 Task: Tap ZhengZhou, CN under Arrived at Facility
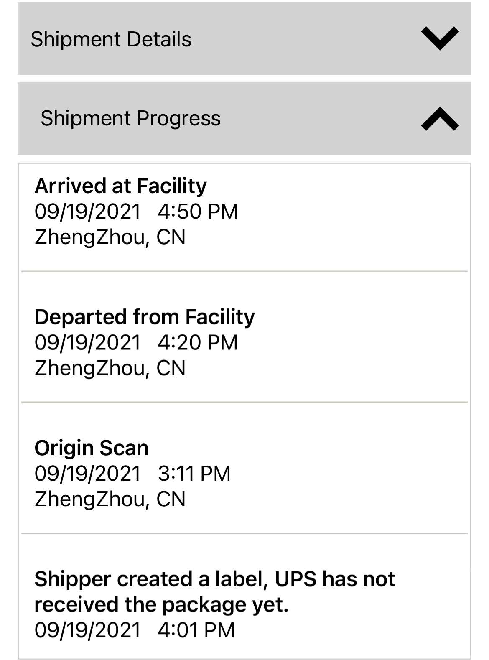[110, 237]
